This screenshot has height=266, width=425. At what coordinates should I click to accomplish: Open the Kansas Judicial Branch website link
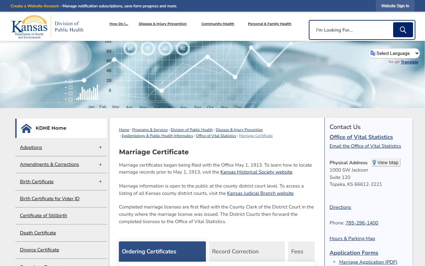pos(260,194)
